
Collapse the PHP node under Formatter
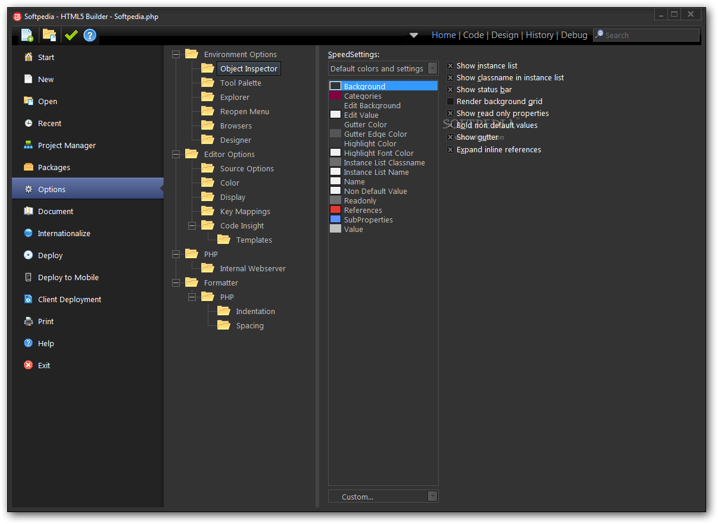coord(192,297)
